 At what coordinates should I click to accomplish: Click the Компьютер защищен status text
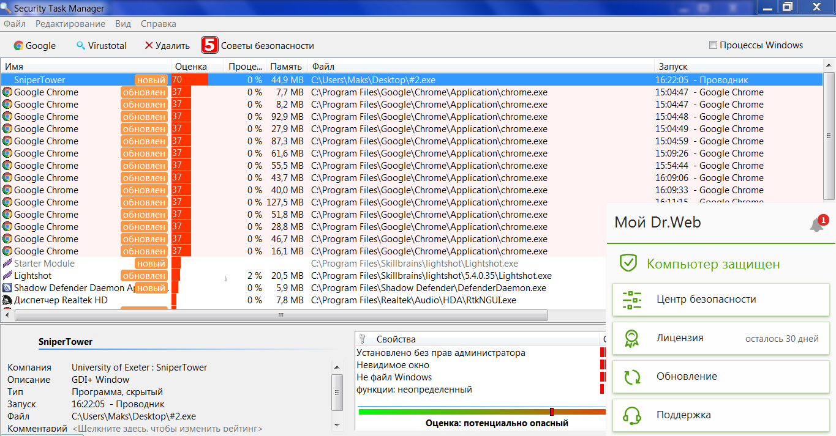click(714, 264)
